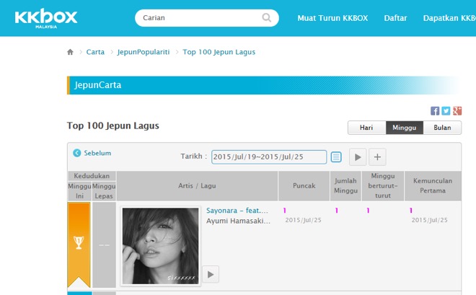Open Sayonara song link
476x295 pixels.
(237, 211)
